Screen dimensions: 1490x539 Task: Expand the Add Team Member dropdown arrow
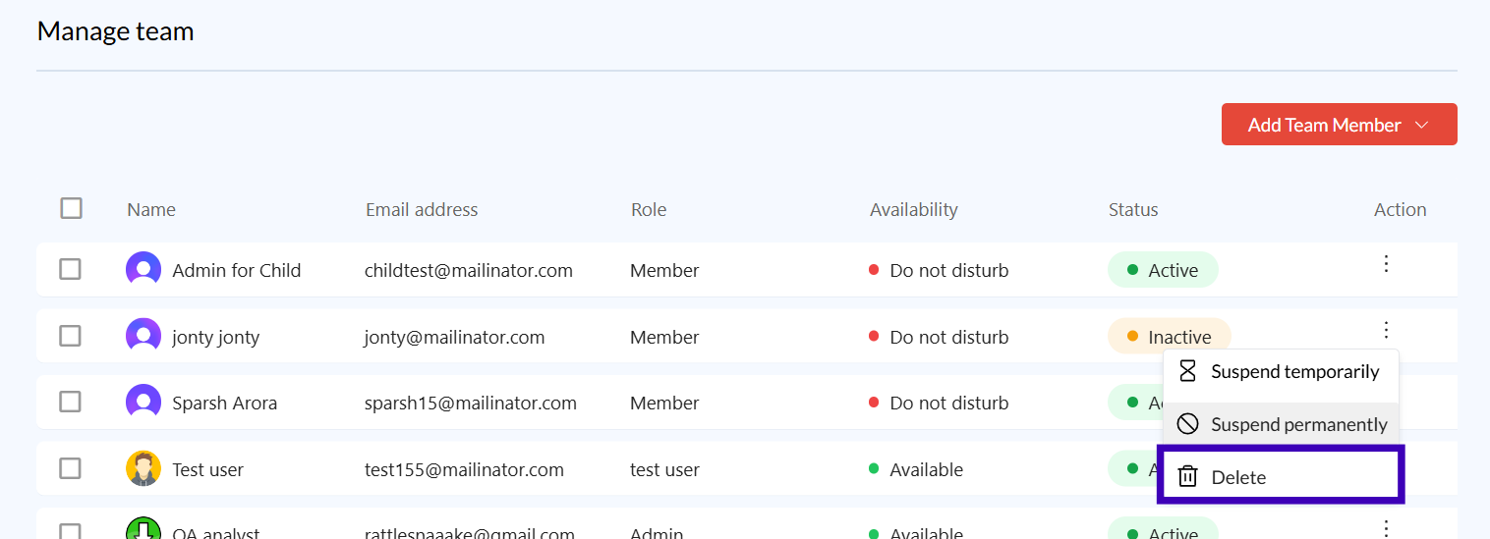pyautogui.click(x=1421, y=125)
